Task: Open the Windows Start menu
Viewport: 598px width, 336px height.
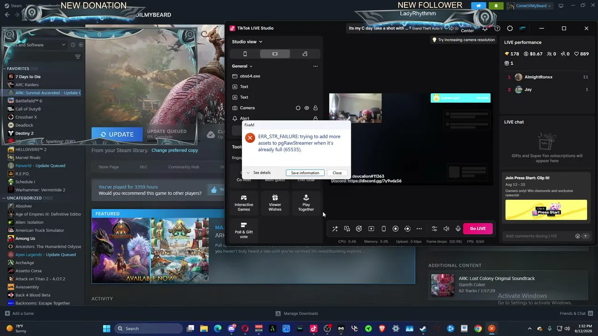Action: pos(107,329)
